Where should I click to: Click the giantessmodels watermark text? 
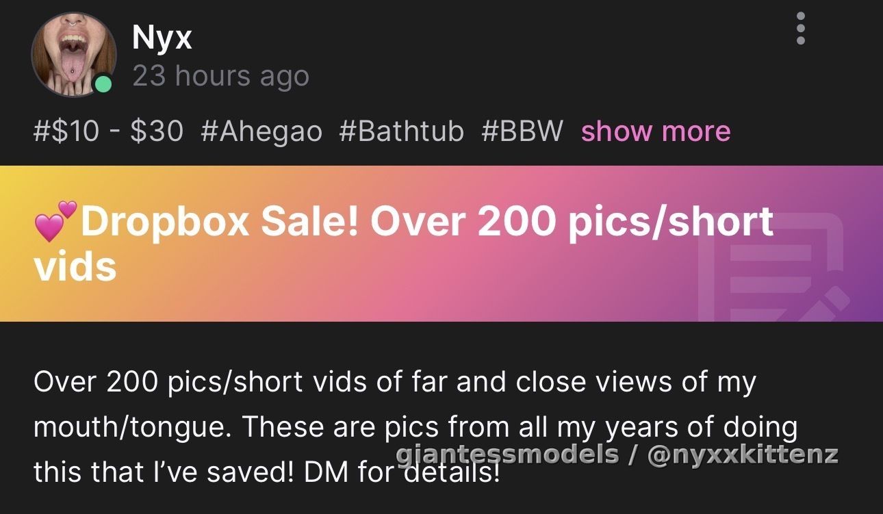[x=507, y=454]
